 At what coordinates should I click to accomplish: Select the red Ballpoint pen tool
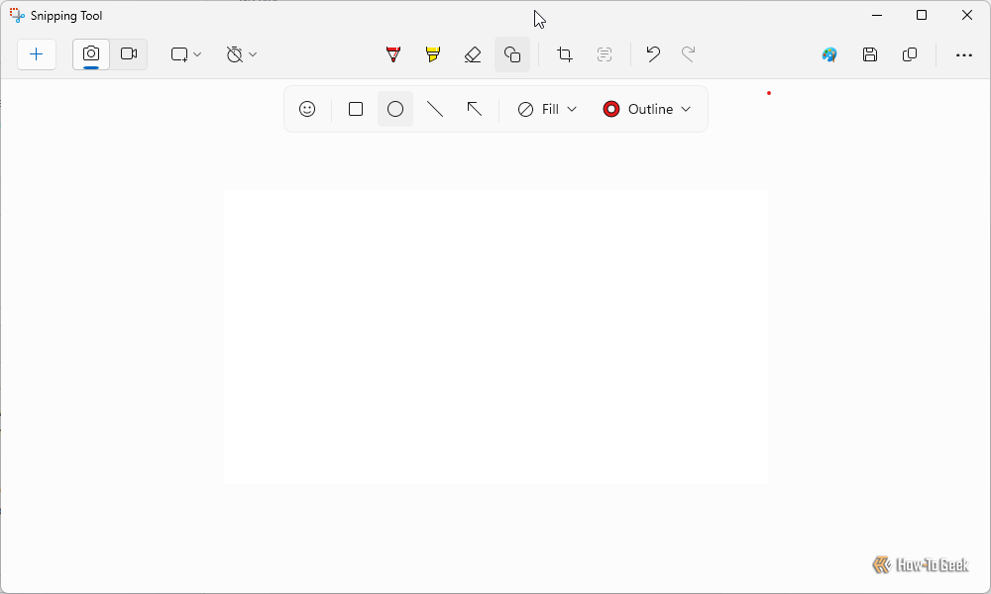393,54
